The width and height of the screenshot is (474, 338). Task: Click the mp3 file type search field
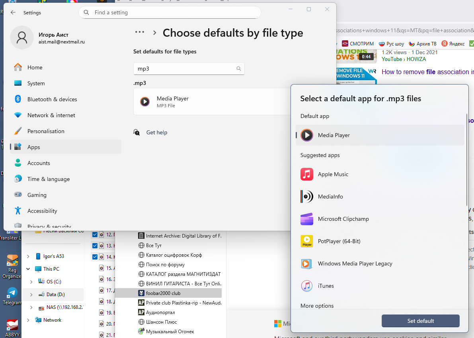pos(185,69)
